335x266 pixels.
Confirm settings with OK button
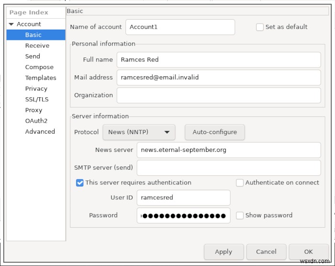click(309, 252)
